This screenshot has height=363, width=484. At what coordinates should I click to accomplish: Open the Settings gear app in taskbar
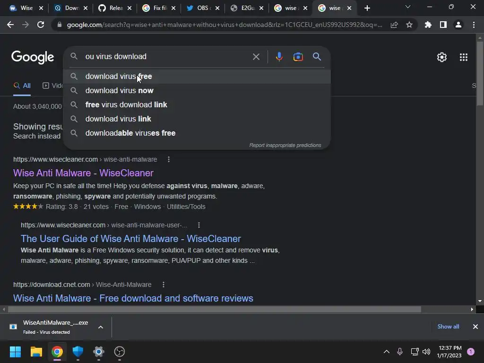tap(99, 352)
